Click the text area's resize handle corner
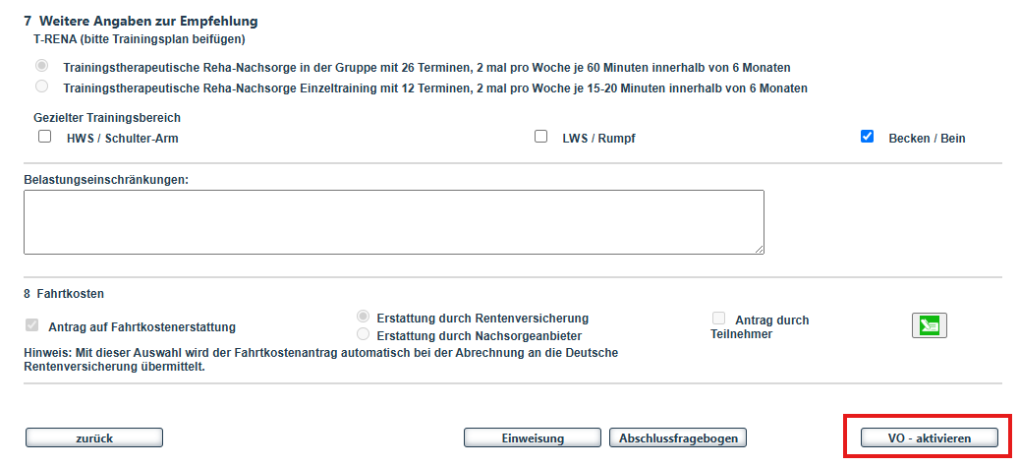The height and width of the screenshot is (466, 1019). [x=759, y=249]
